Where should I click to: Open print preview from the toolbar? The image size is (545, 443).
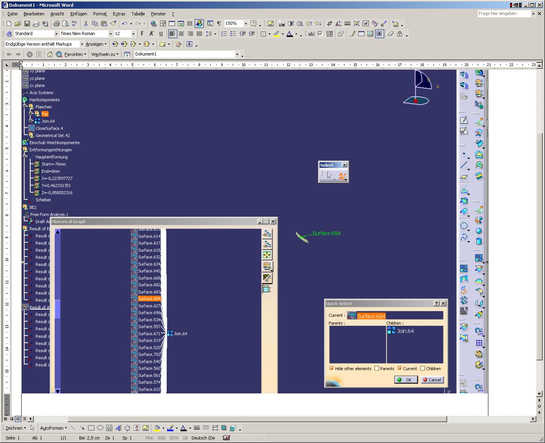coord(65,24)
